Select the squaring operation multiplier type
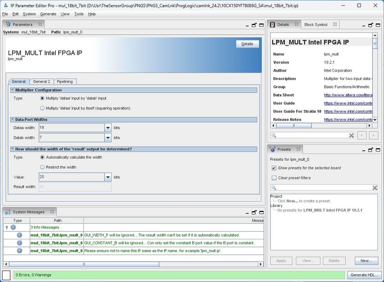 pos(42,108)
